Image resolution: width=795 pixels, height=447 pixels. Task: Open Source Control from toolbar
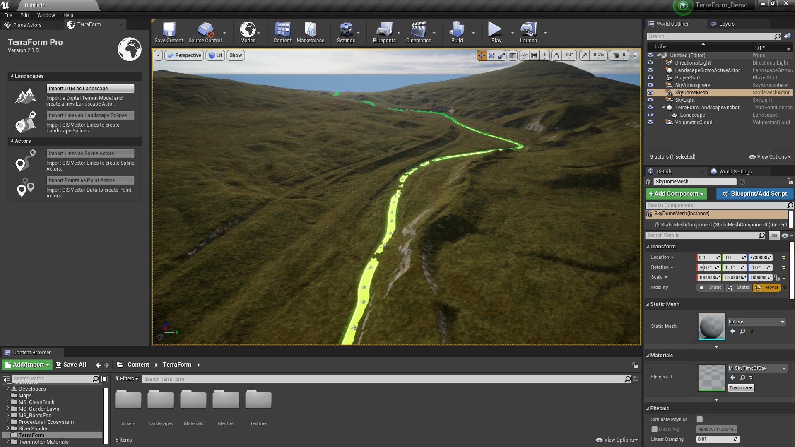[205, 32]
